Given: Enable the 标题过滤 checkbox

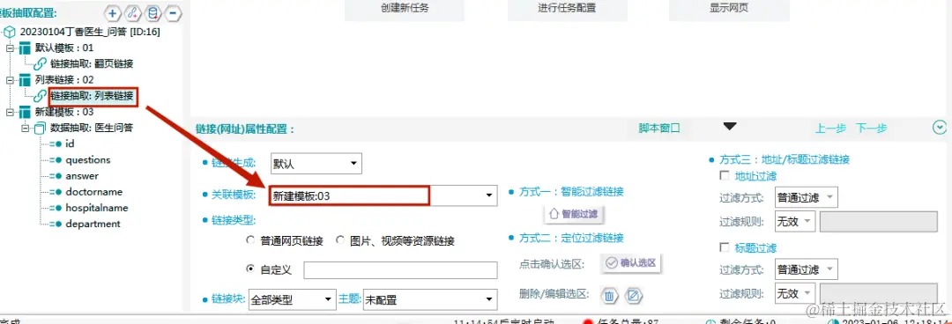Looking at the screenshot, I should (x=724, y=247).
